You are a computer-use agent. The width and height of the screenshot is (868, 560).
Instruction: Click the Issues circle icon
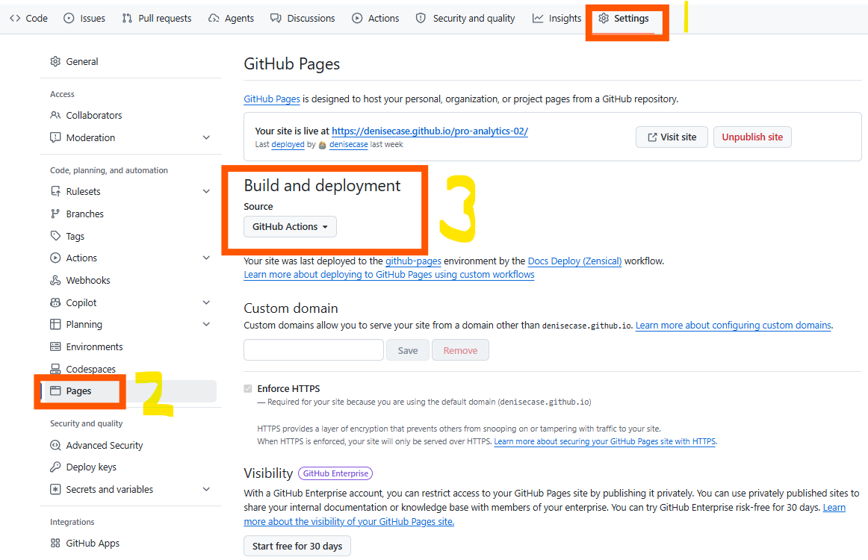69,18
